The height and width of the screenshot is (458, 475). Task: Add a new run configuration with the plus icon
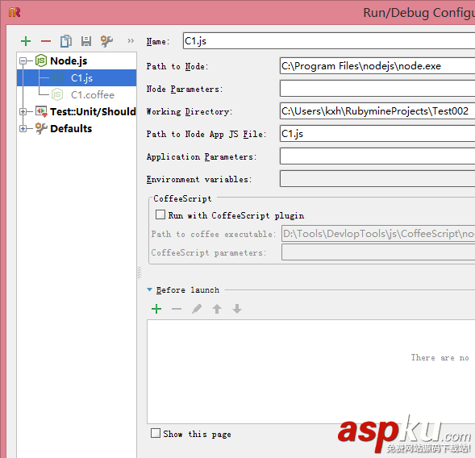(x=26, y=41)
